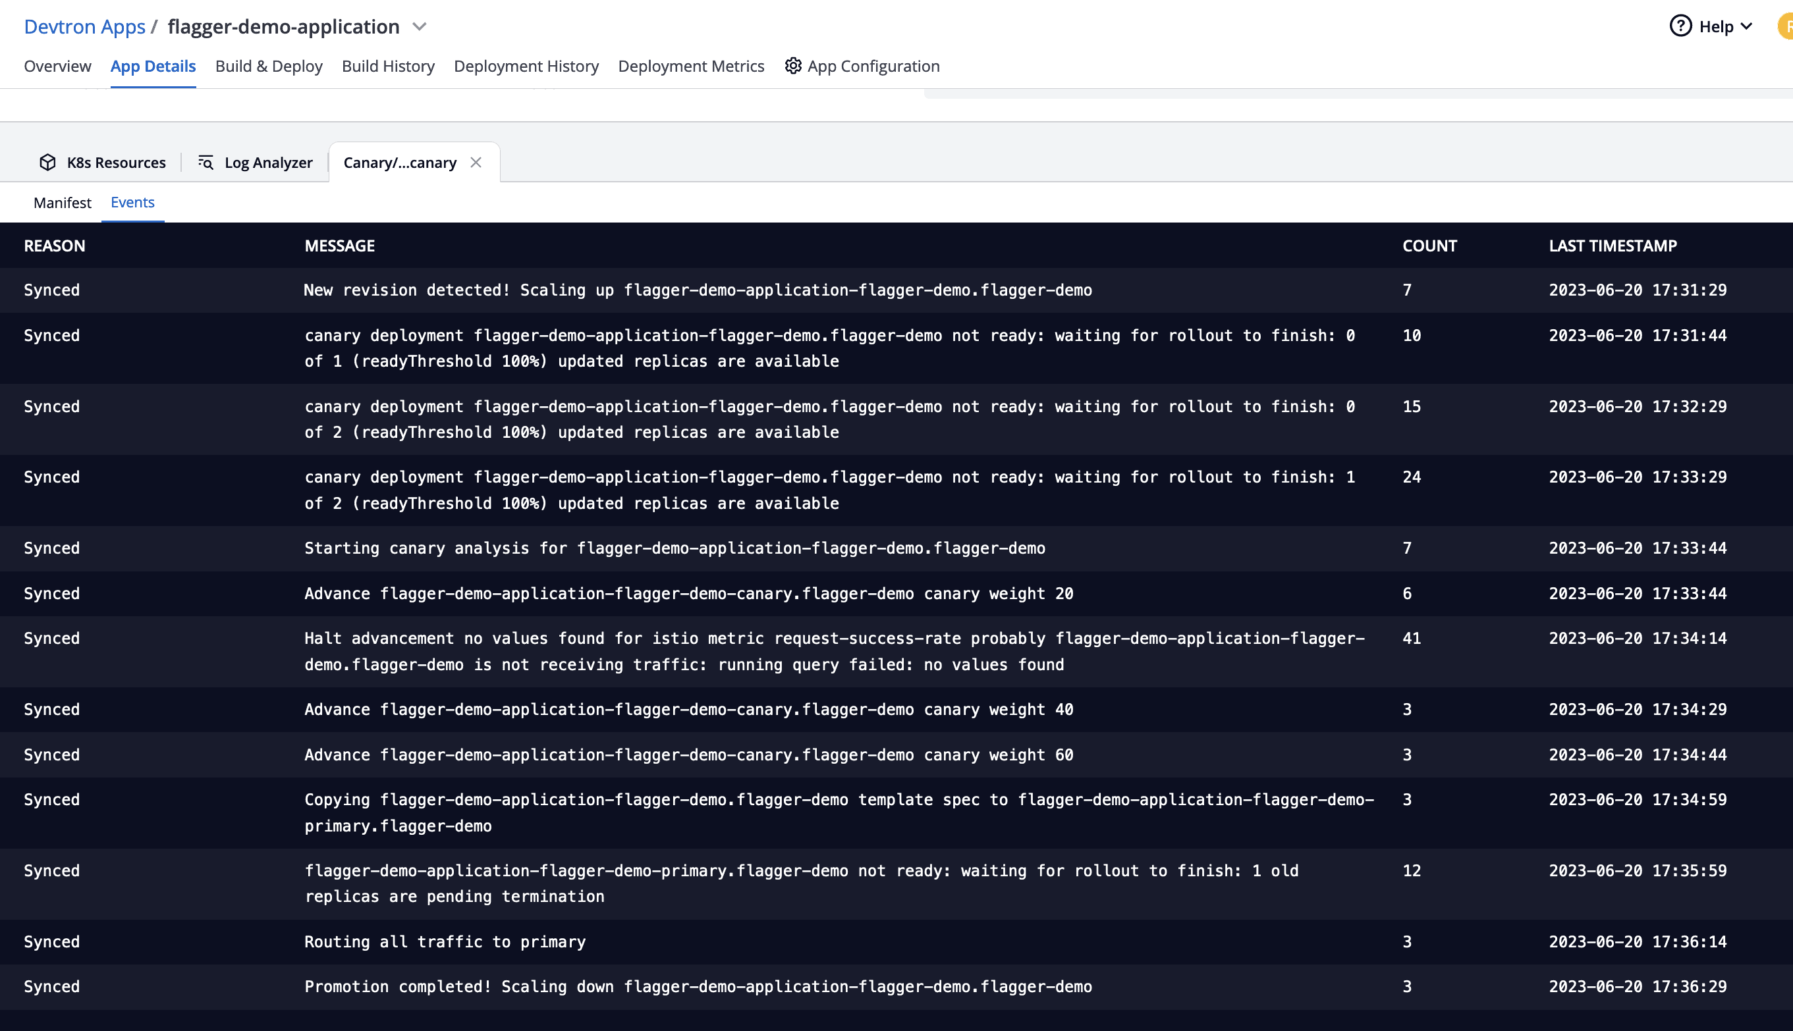The image size is (1793, 1031).
Task: Switch to the Overview tab
Action: click(57, 66)
